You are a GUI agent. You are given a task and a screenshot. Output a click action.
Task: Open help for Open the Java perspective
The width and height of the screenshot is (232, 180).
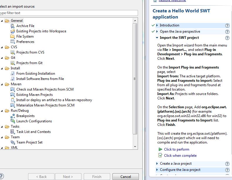227,32
